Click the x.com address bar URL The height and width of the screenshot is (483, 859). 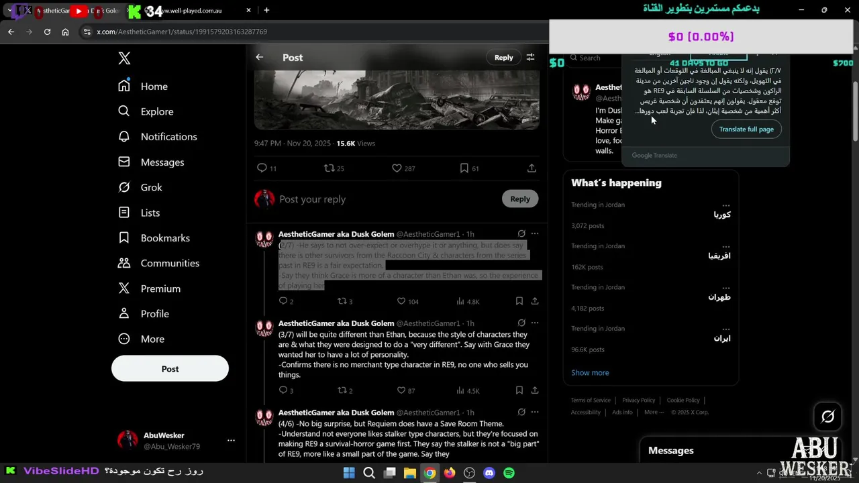tap(182, 32)
